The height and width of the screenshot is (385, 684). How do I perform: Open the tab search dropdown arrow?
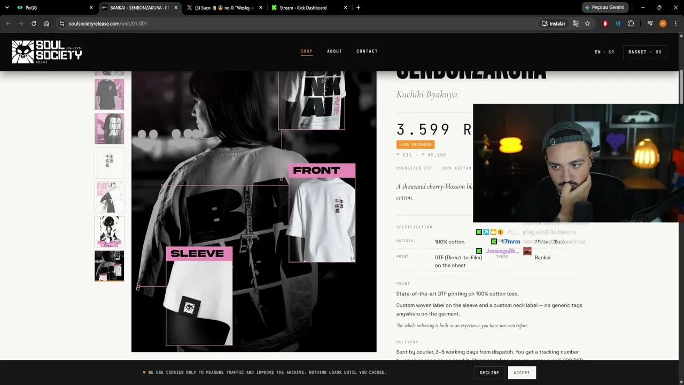(x=7, y=7)
